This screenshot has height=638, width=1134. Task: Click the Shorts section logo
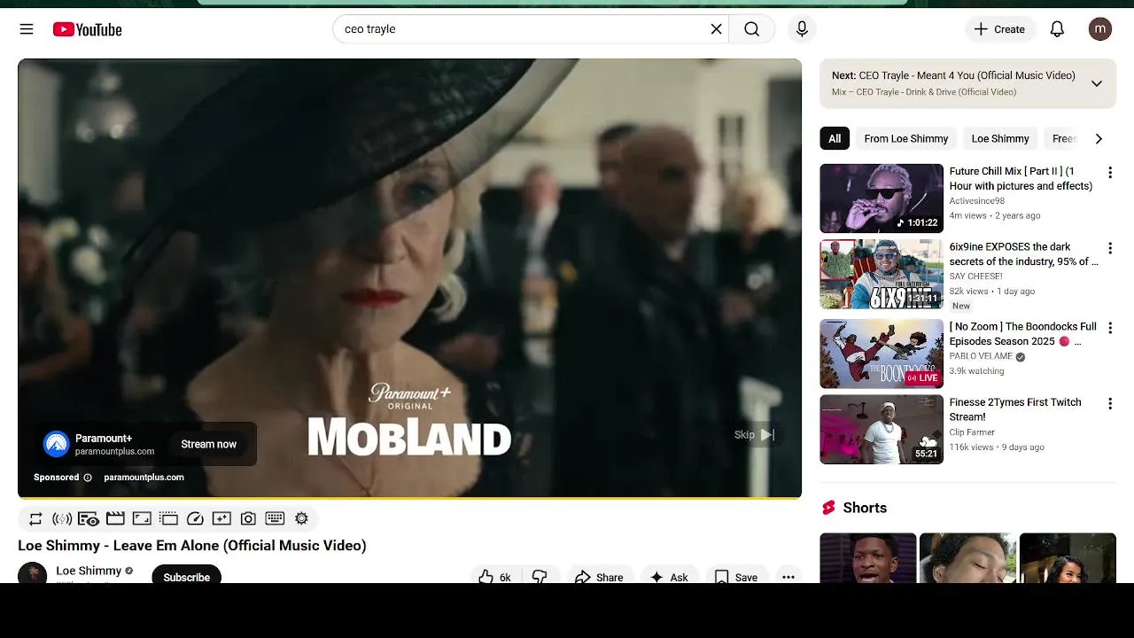[x=829, y=508]
